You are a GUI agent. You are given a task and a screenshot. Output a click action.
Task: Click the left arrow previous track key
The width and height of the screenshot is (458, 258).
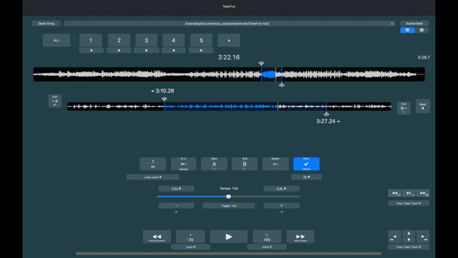tap(395, 236)
